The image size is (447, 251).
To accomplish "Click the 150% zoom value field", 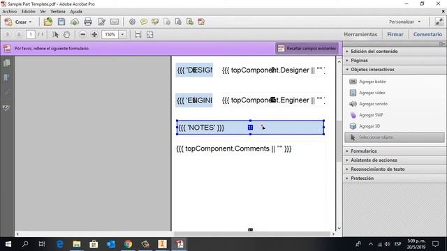I will click(110, 34).
